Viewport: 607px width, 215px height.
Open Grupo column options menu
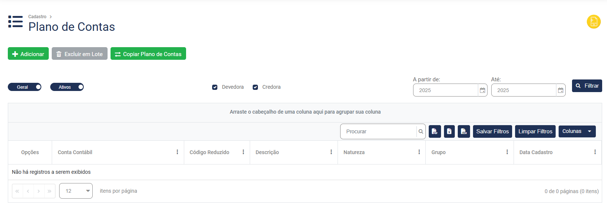507,152
